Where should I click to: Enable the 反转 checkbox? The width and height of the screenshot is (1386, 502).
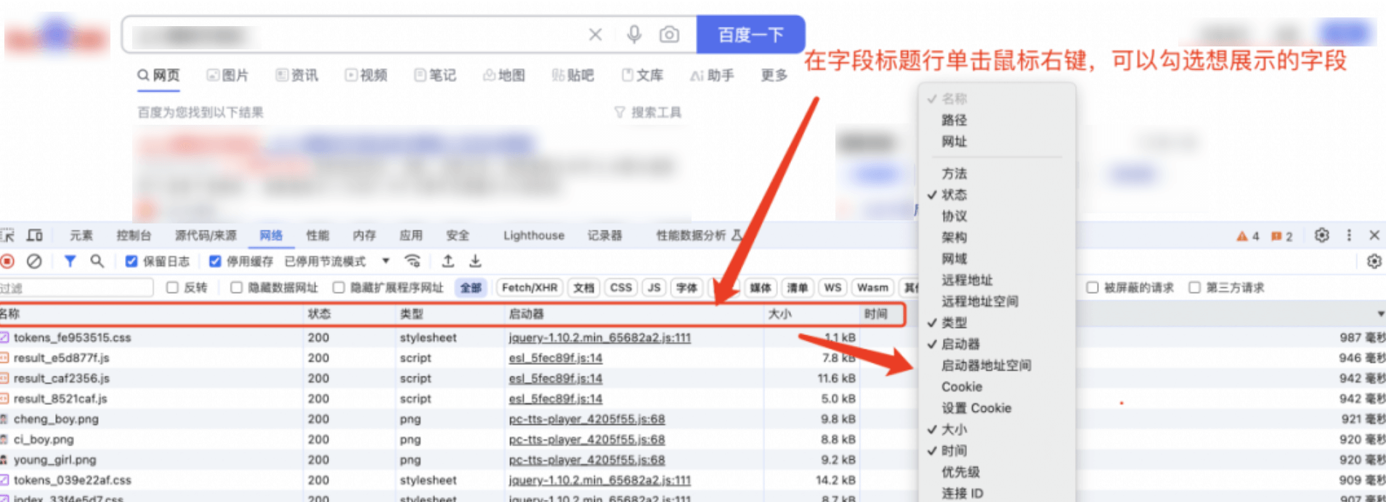tap(172, 288)
